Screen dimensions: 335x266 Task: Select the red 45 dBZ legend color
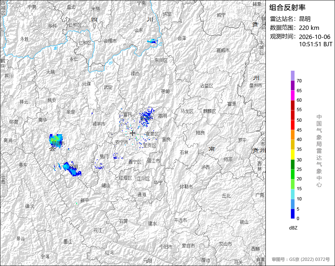292,125
